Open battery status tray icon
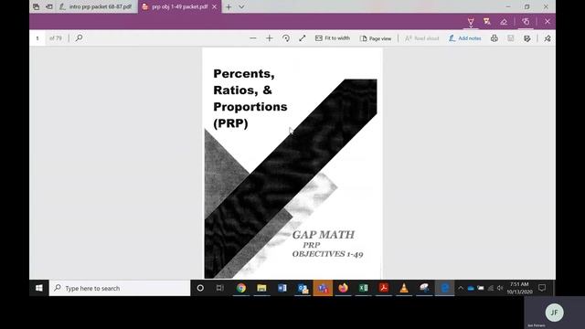The width and height of the screenshot is (585, 329). coord(481,288)
